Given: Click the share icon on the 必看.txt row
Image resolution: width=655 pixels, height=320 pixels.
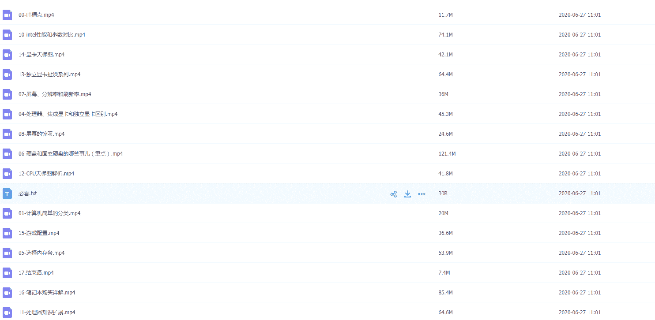Looking at the screenshot, I should pos(393,194).
